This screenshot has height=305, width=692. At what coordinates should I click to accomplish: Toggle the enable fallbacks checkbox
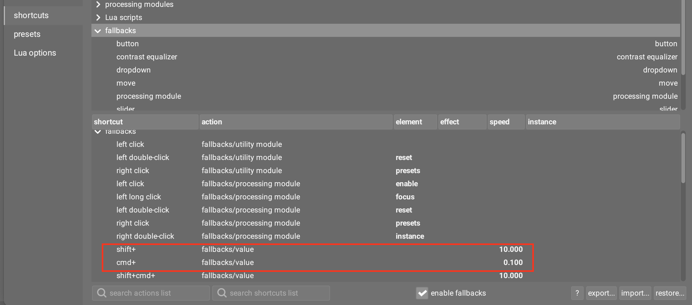pos(422,293)
